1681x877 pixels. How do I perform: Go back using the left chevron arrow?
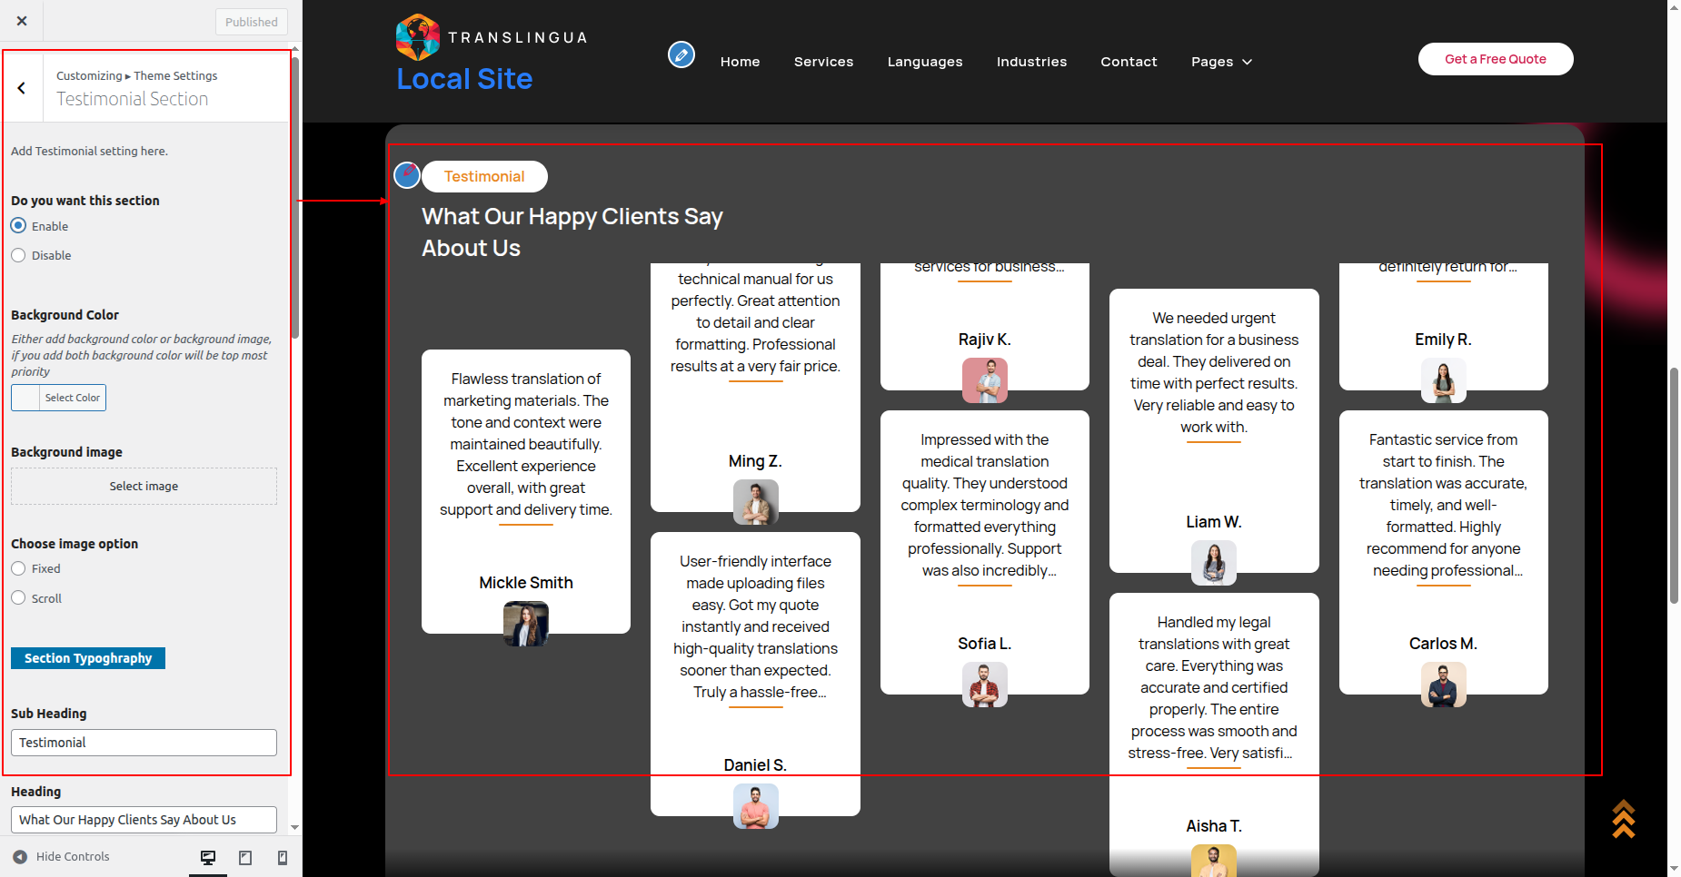(22, 88)
